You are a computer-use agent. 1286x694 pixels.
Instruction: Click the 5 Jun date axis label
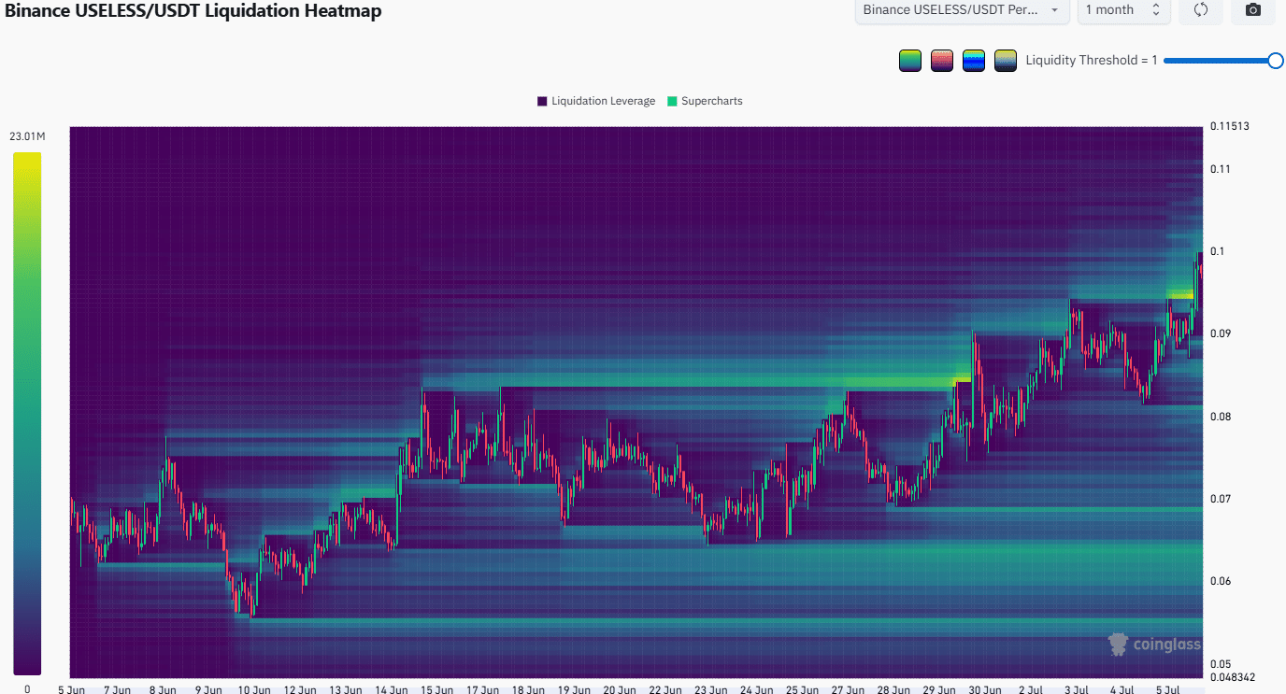click(71, 690)
